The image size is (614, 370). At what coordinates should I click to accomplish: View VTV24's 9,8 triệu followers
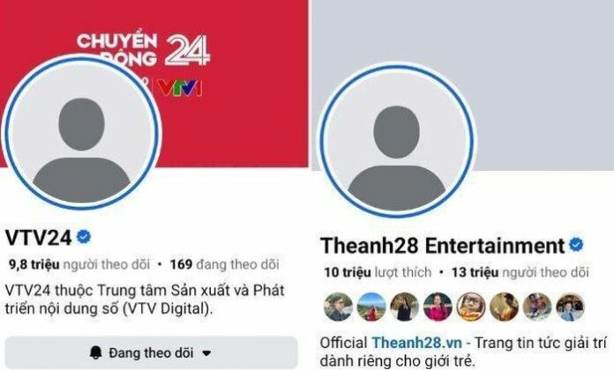pyautogui.click(x=79, y=264)
